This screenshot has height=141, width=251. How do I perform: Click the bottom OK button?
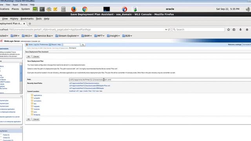pos(29,119)
